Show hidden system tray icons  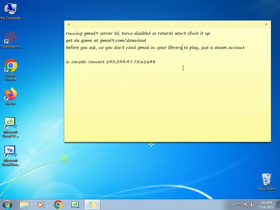[232, 205]
